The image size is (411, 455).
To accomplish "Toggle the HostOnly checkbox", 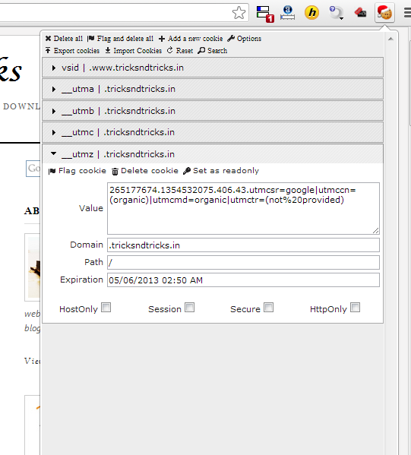I will click(106, 308).
